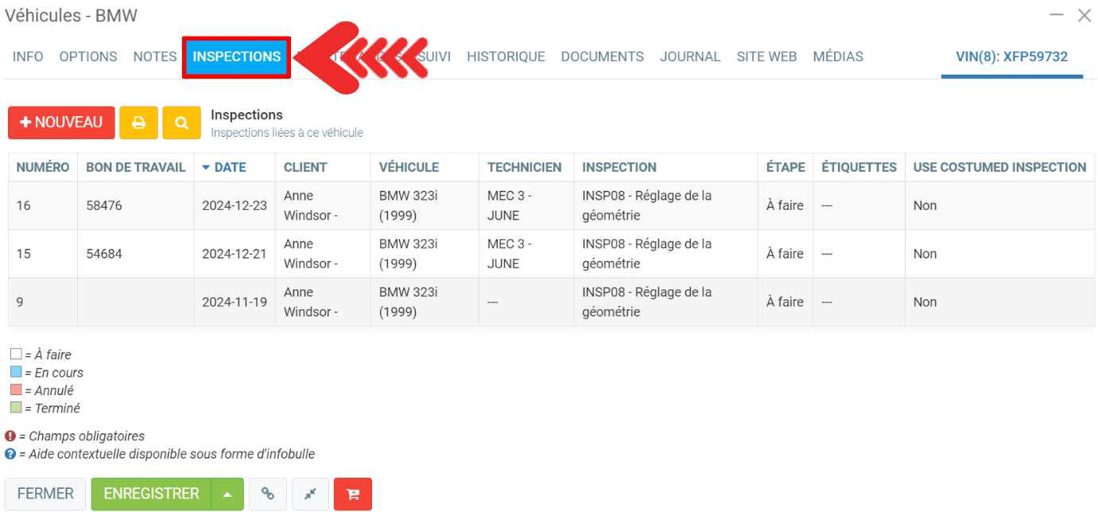1098x512 pixels.
Task: Select the VIN(8): XFP59732 tab
Action: point(1011,56)
